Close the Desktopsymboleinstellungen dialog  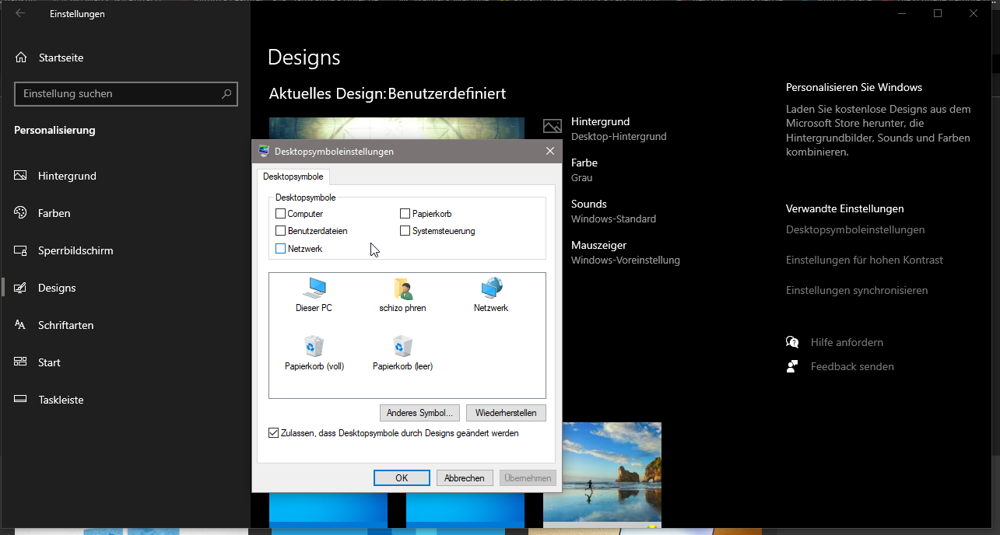coord(550,151)
